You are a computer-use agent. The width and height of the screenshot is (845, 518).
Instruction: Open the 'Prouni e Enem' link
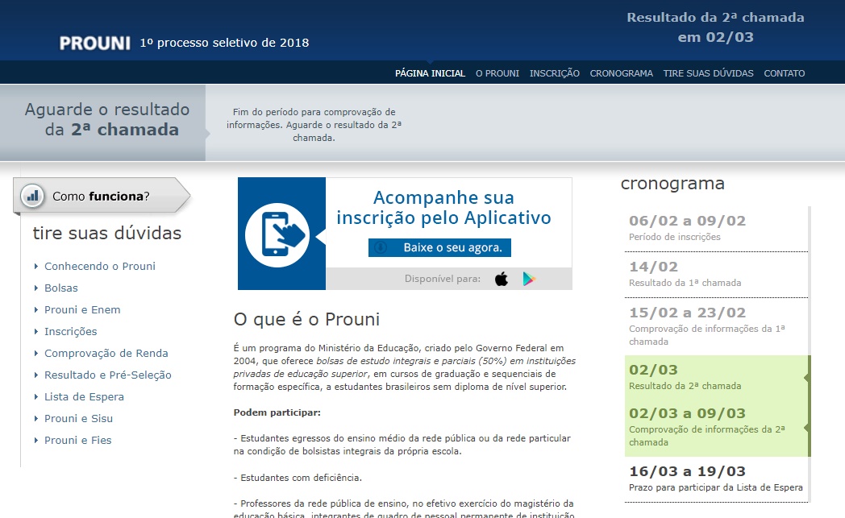tap(82, 309)
